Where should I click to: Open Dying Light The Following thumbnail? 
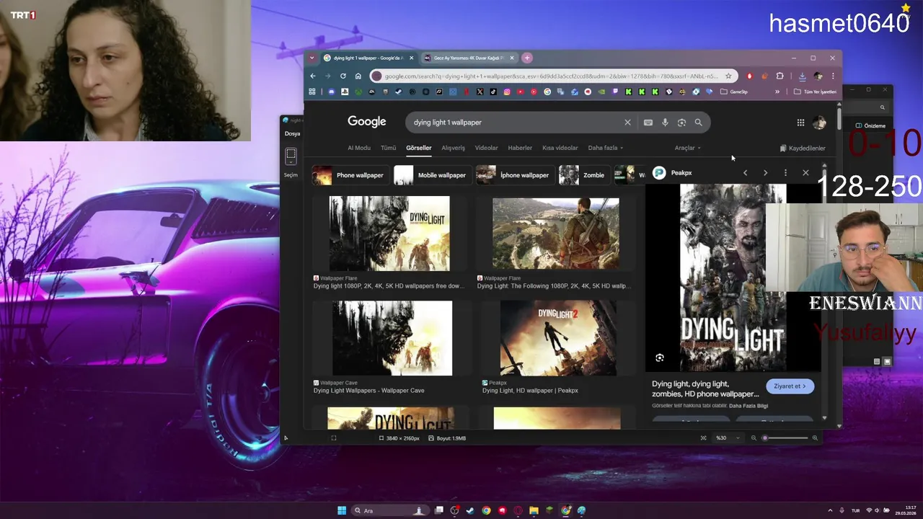555,234
